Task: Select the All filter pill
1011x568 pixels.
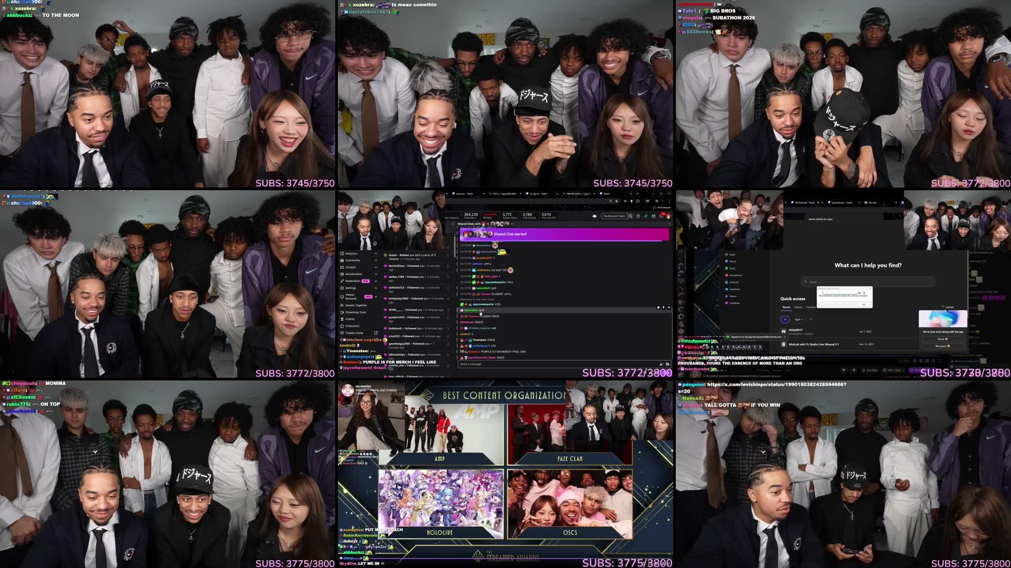Action: coord(785,320)
